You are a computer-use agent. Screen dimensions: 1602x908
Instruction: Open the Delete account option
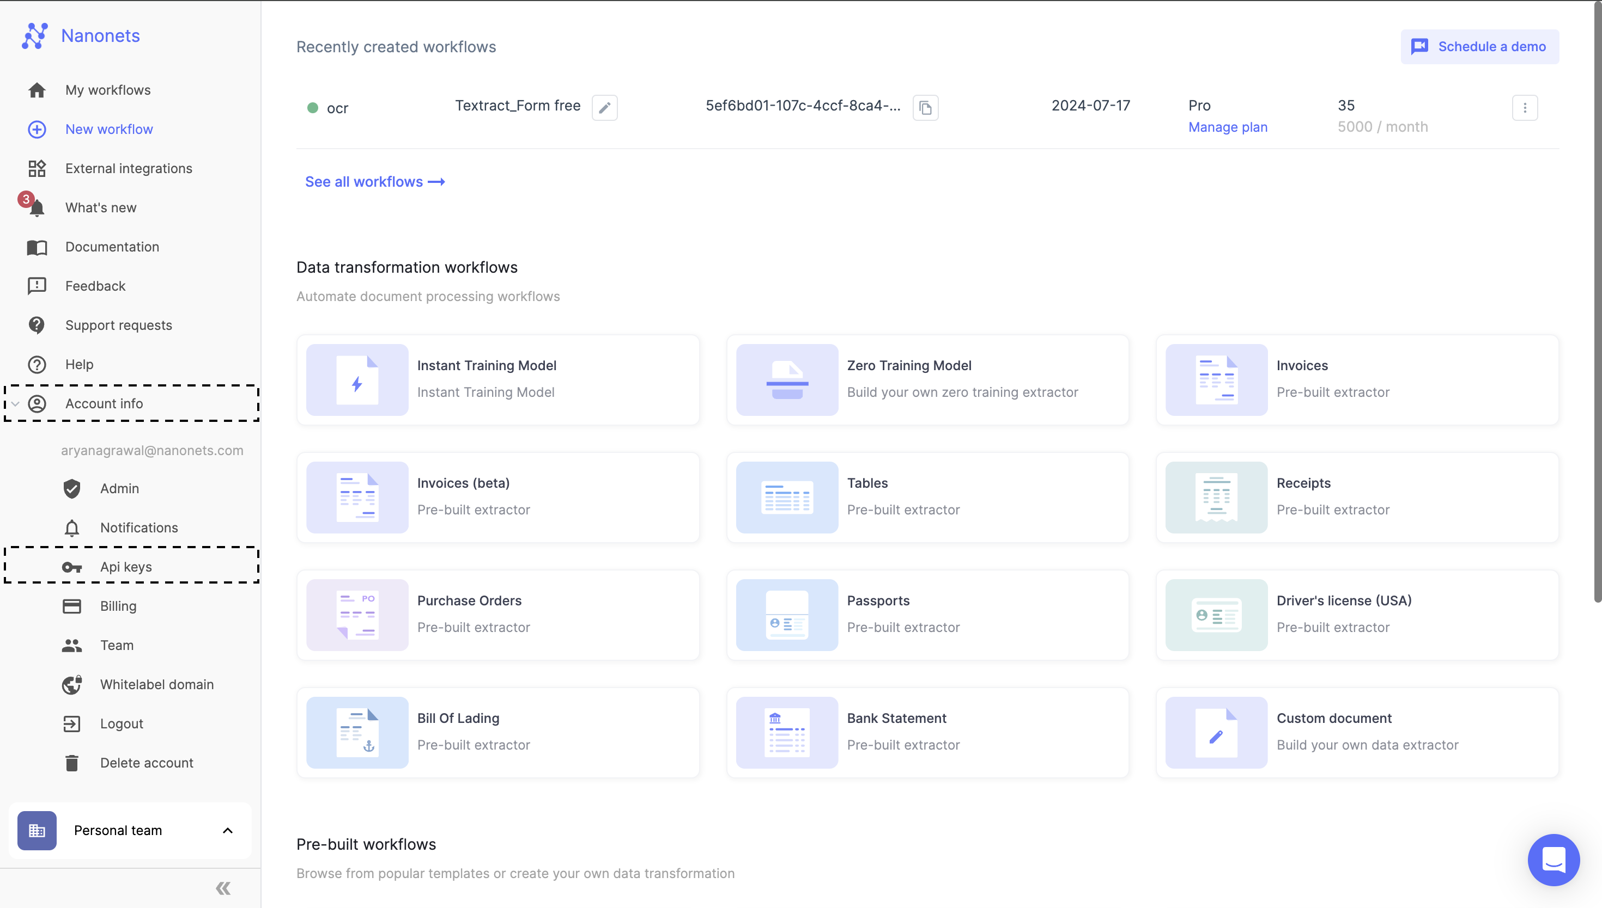(x=147, y=763)
